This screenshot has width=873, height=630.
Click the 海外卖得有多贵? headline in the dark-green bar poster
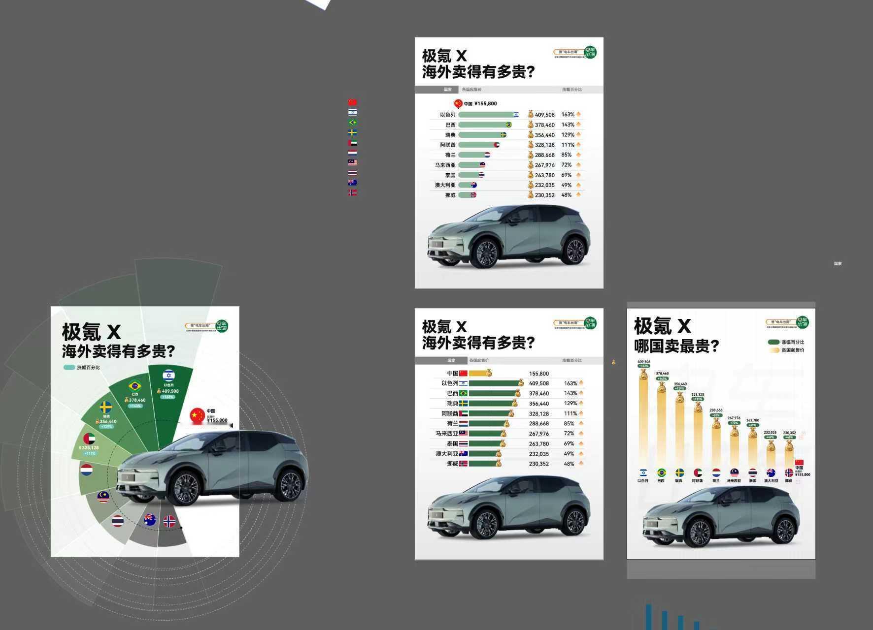[478, 343]
